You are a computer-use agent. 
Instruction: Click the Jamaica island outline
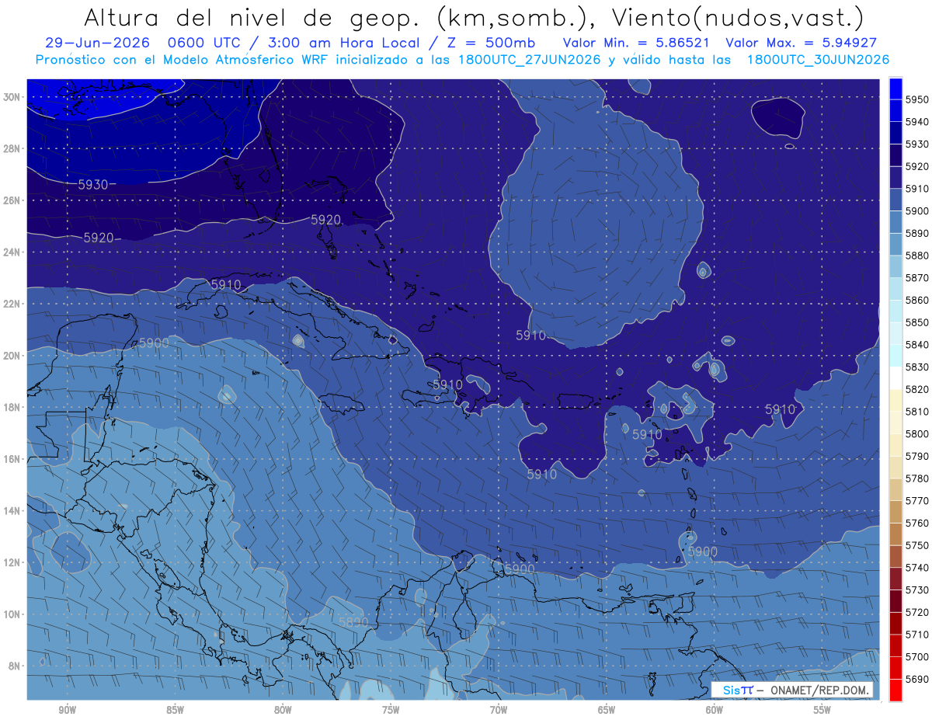coord(343,405)
